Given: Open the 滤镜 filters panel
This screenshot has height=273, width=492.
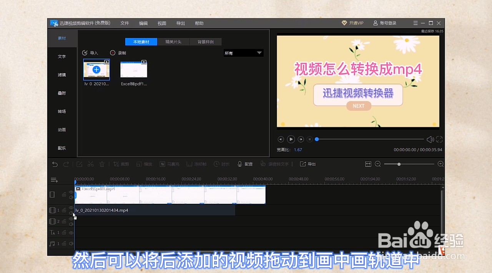Looking at the screenshot, I should tap(61, 75).
